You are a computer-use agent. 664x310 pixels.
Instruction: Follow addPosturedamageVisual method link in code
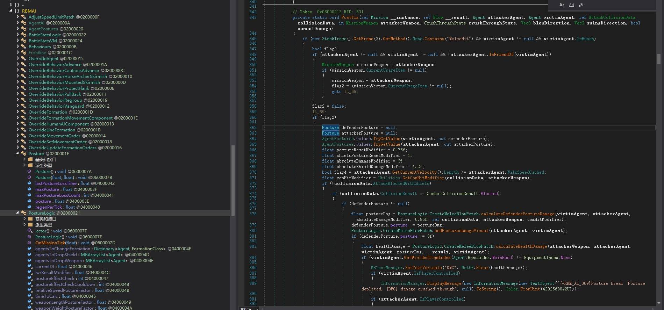tap(462, 231)
